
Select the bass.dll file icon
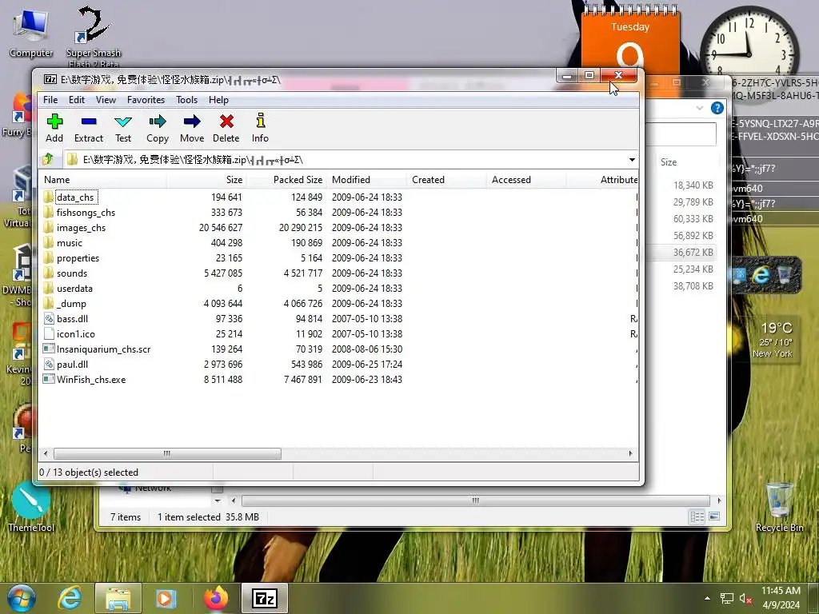click(49, 318)
